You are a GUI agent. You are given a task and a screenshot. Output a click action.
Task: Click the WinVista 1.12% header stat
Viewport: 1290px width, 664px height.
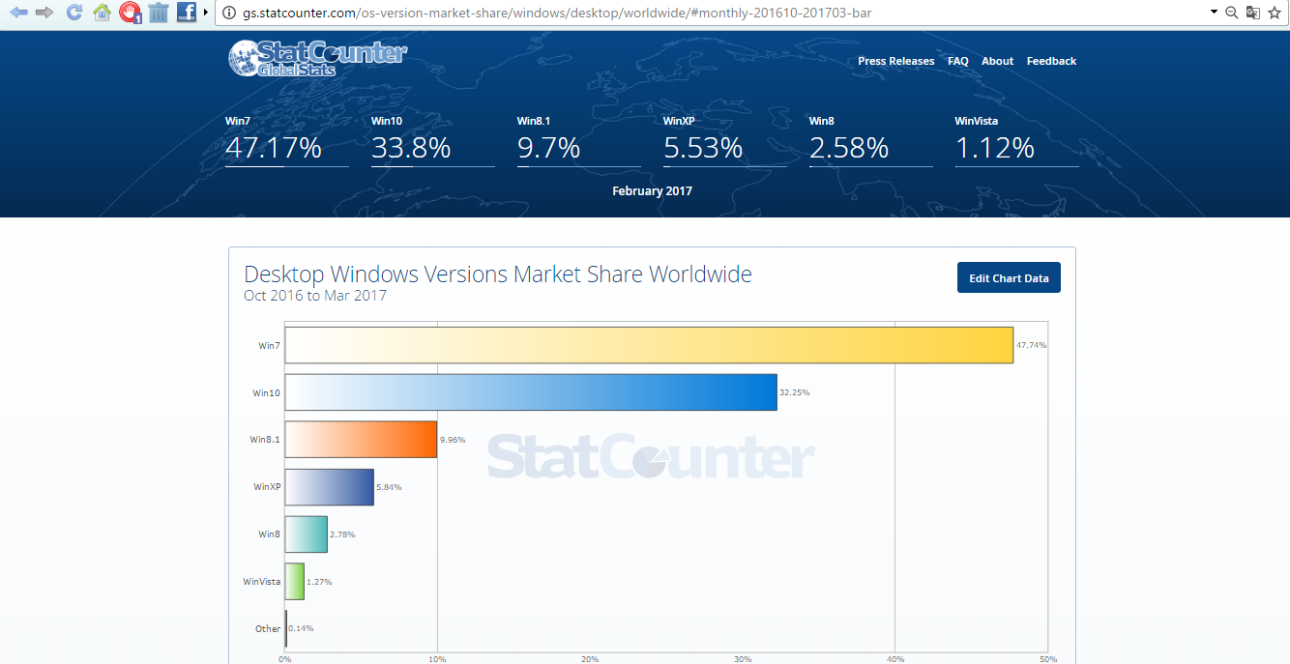pyautogui.click(x=1016, y=140)
